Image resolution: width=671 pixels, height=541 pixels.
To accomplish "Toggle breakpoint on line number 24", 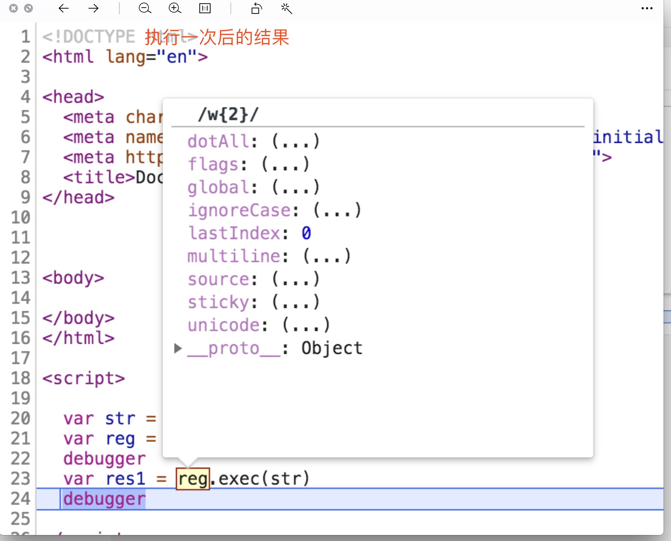I will tap(21, 499).
